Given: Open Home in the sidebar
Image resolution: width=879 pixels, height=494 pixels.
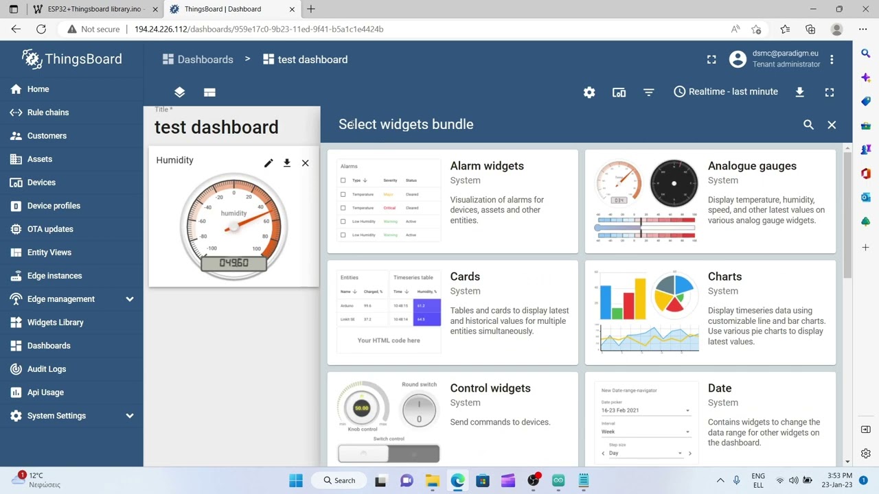Looking at the screenshot, I should pos(71,89).
